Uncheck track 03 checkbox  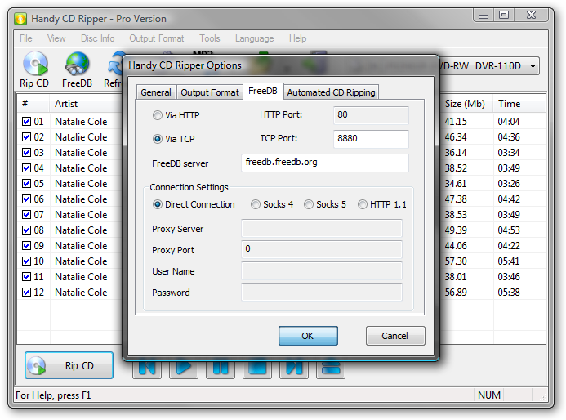click(x=26, y=153)
